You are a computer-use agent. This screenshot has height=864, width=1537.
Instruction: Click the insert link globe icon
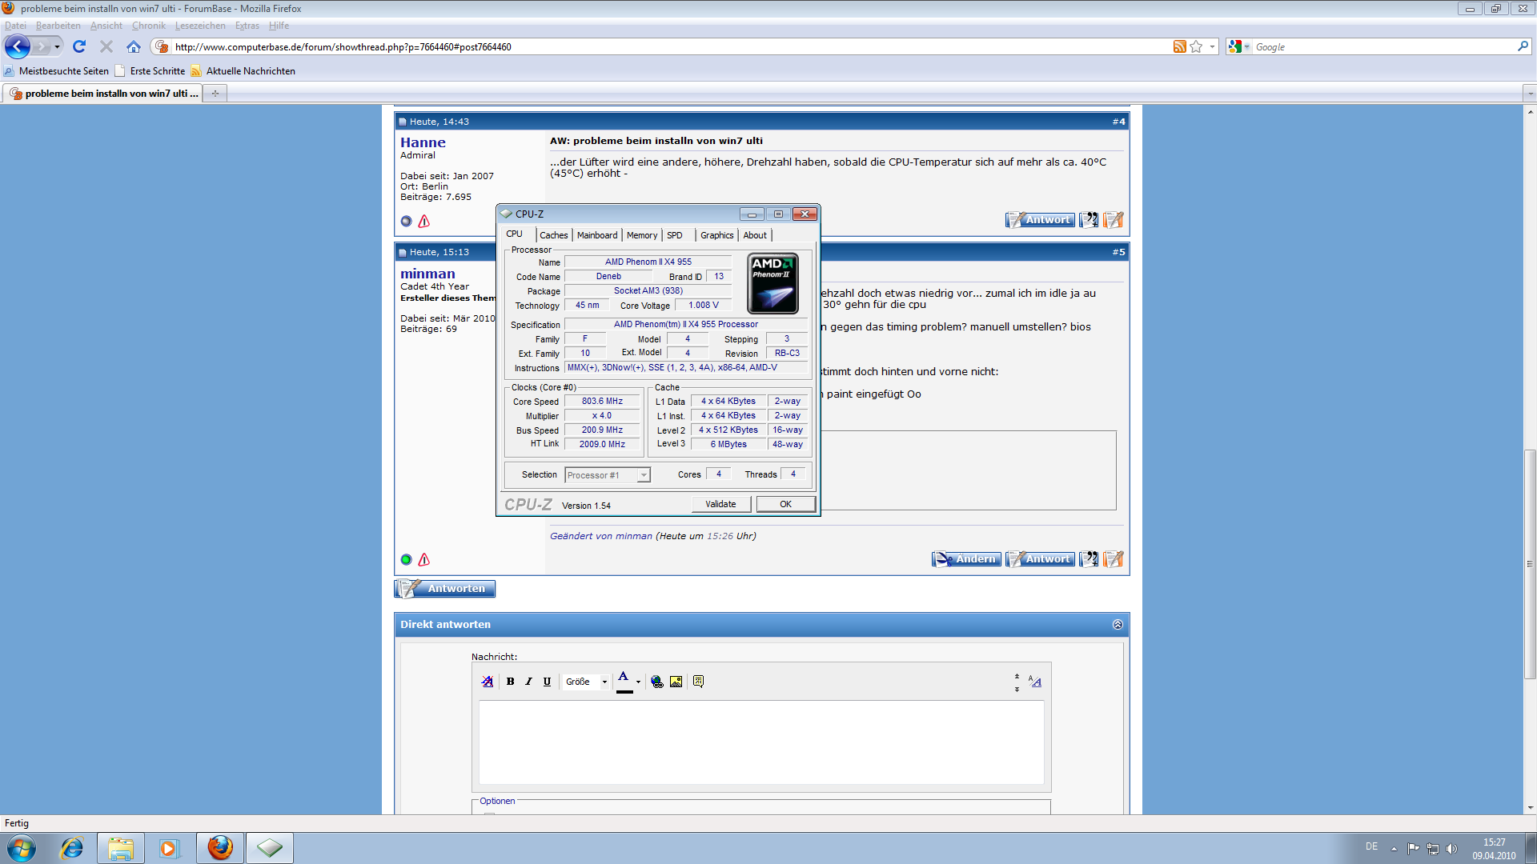(x=657, y=682)
